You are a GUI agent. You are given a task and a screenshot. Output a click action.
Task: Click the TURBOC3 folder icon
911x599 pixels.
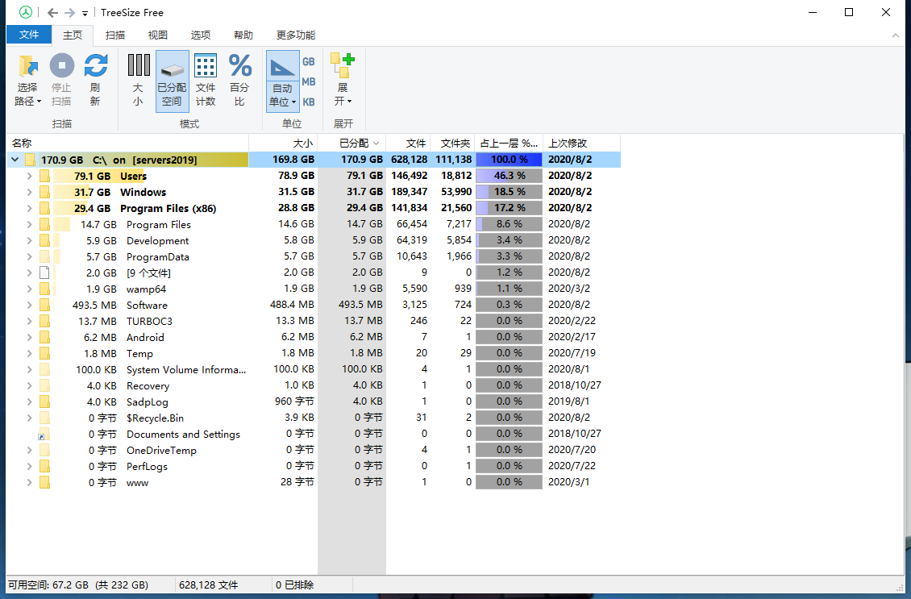[44, 321]
